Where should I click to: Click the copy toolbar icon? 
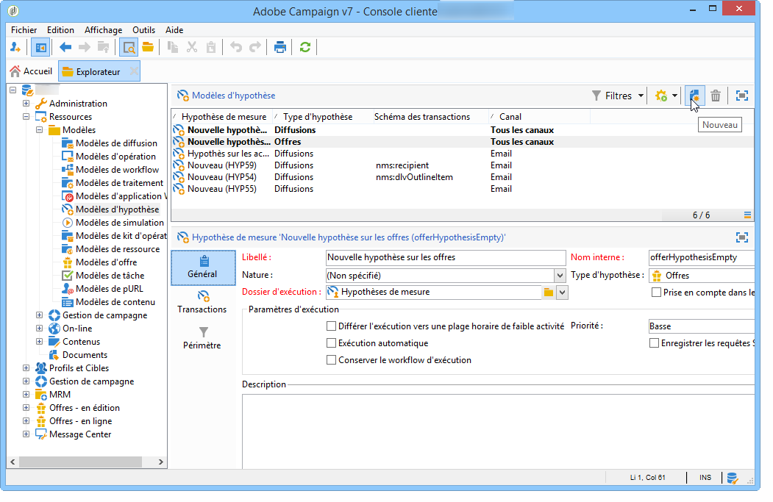[173, 47]
